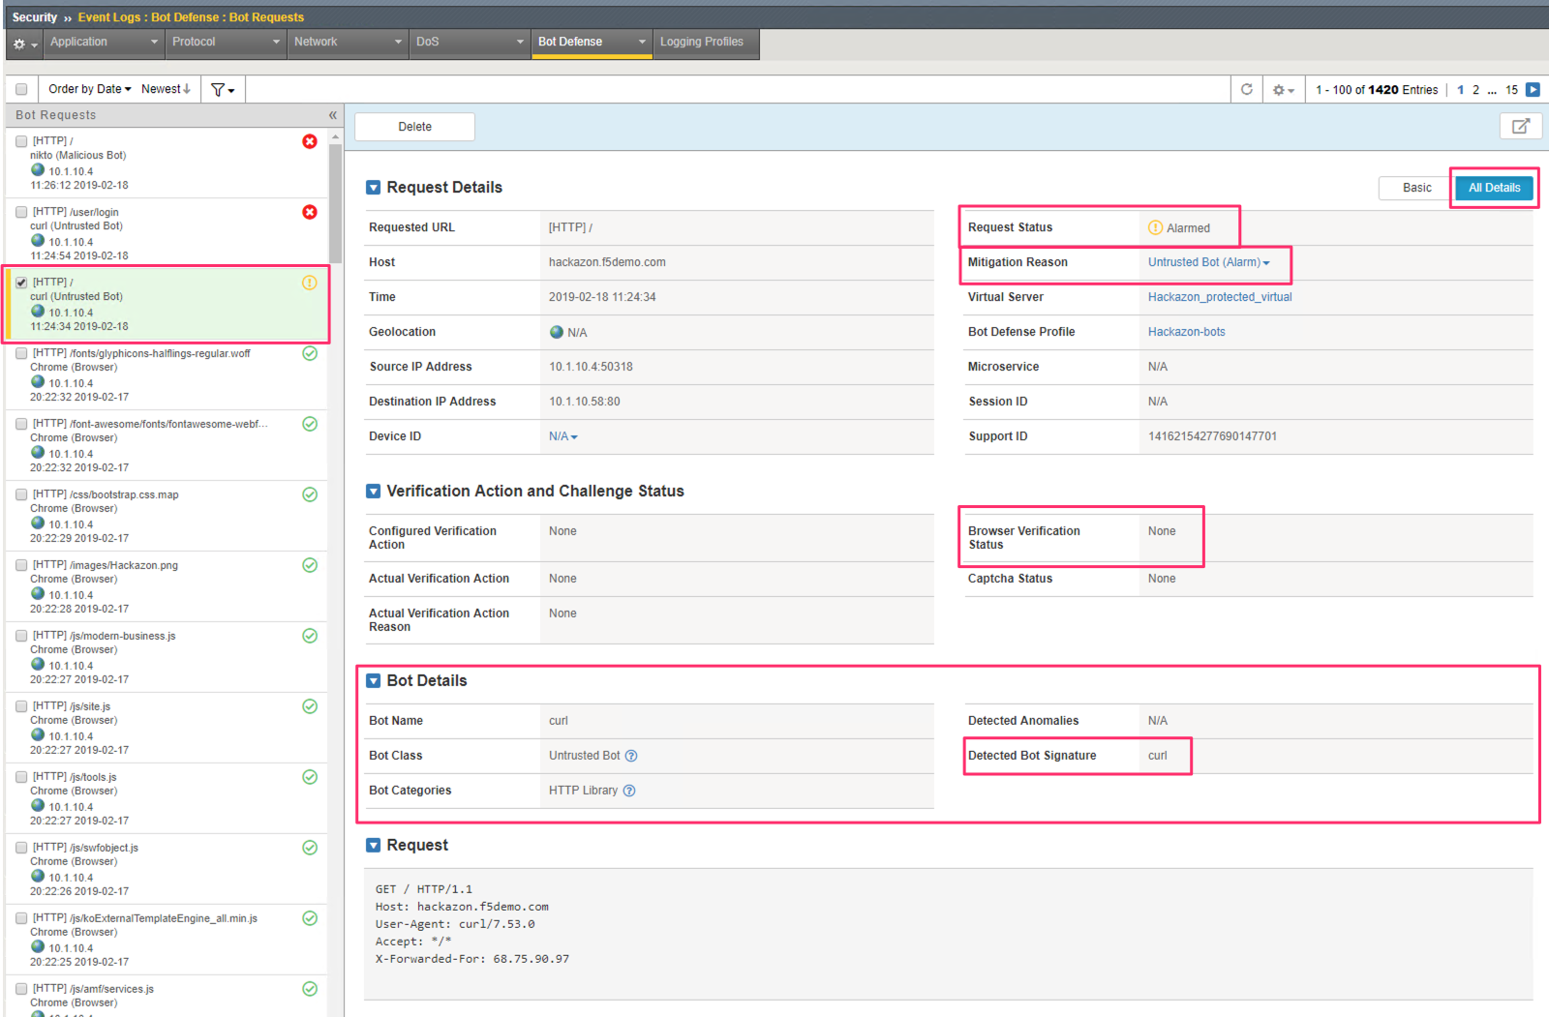Toggle the Newest sort order

pos(166,89)
